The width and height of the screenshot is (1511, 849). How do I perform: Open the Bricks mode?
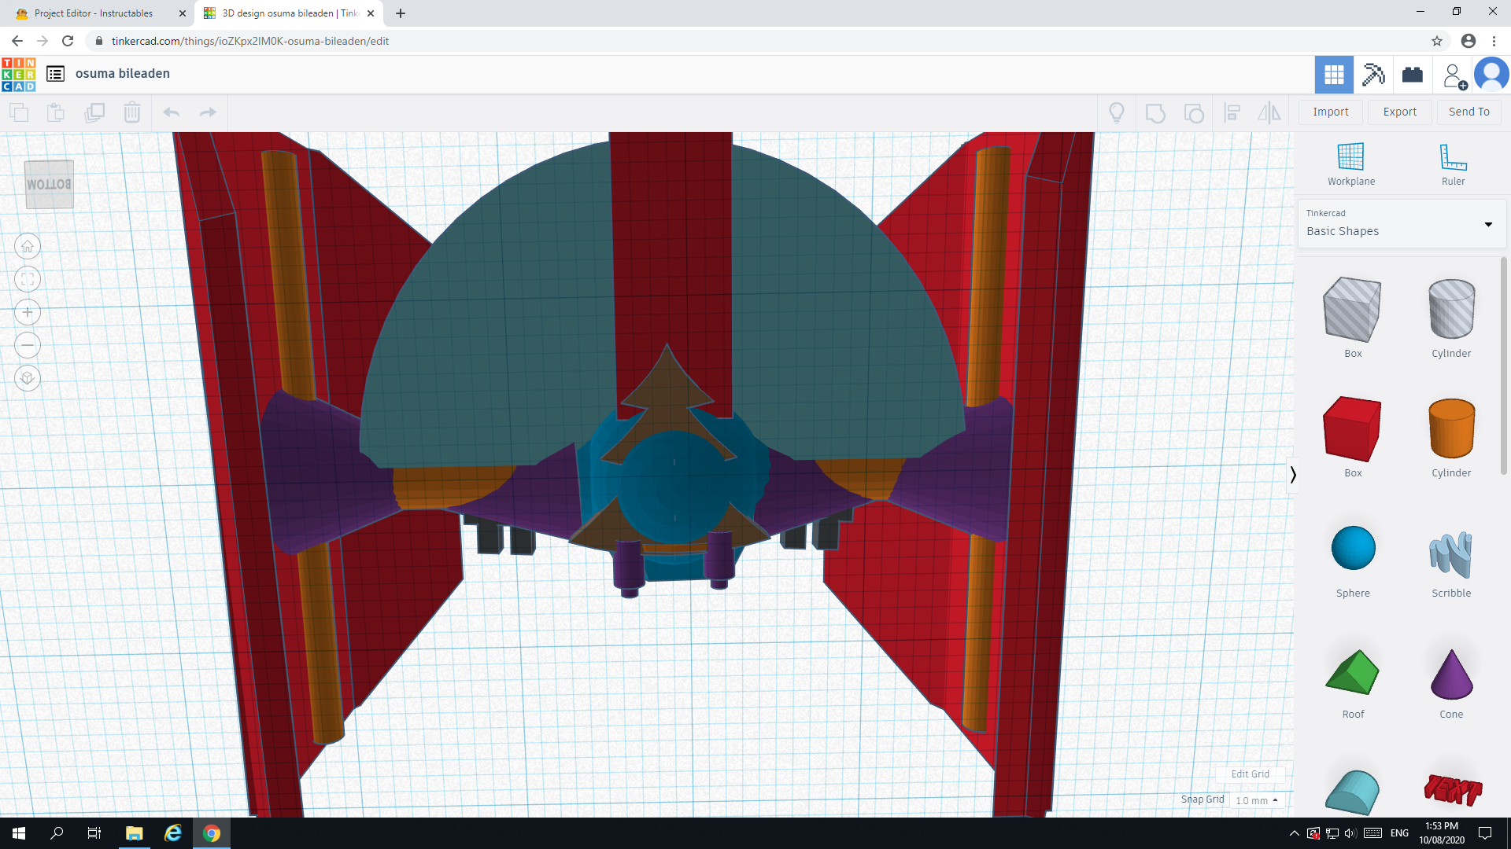(x=1413, y=75)
